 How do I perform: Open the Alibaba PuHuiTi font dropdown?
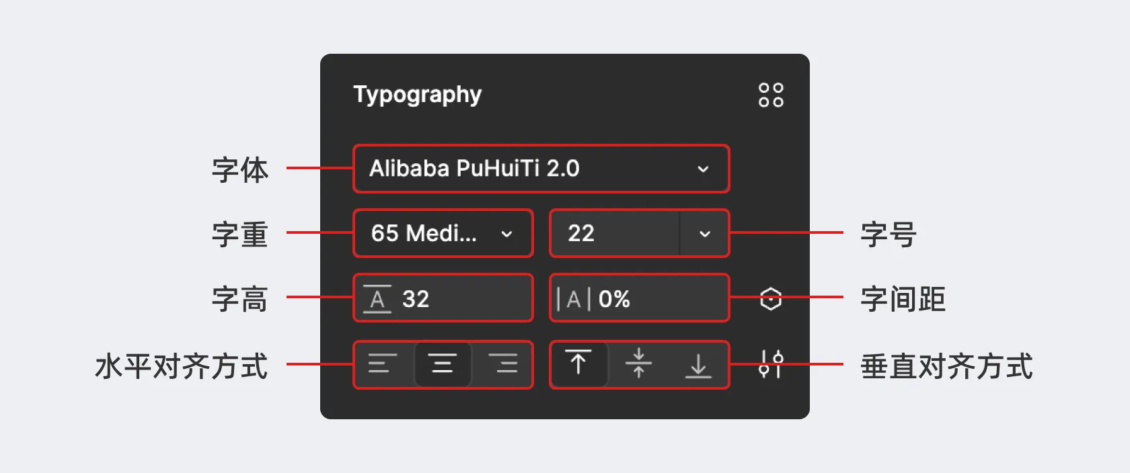[541, 169]
